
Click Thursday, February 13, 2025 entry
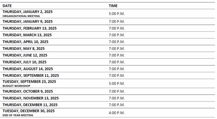coord(29,28)
